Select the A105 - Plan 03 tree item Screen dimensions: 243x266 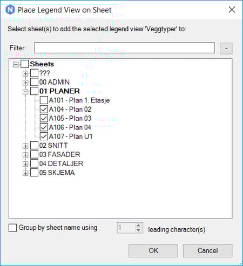[70, 118]
